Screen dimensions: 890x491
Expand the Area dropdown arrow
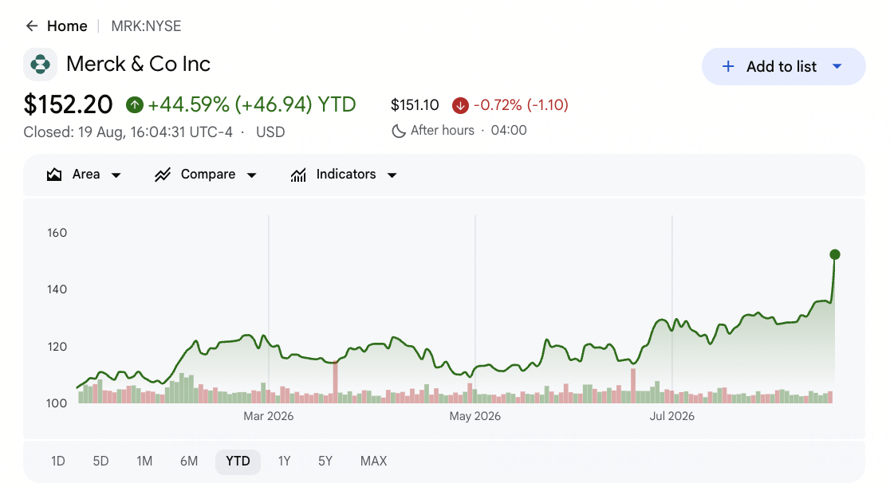116,175
